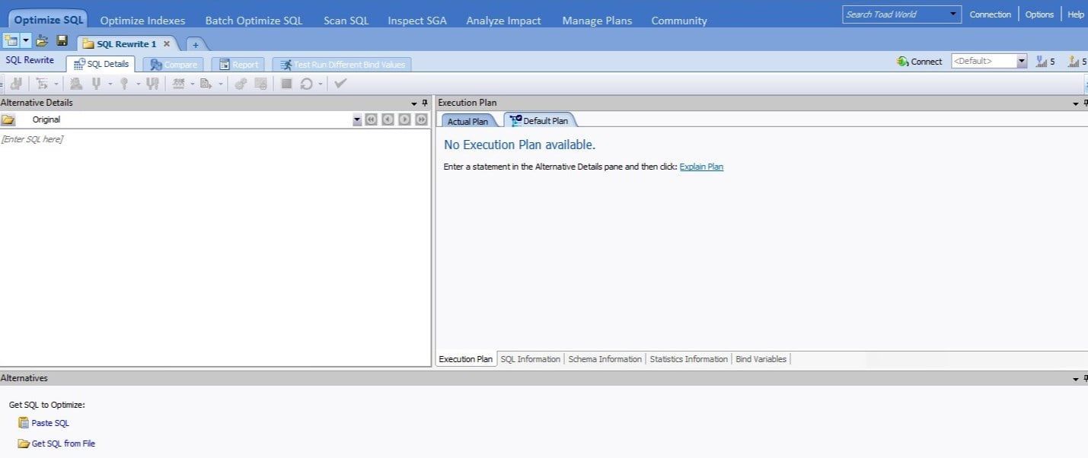Open the Schema Information bottom tab

coord(605,359)
